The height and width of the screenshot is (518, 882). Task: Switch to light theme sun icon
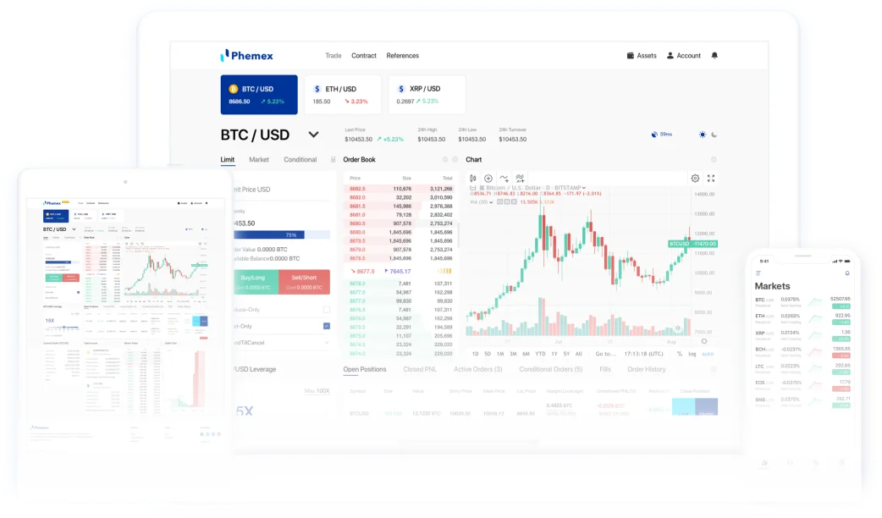pos(702,135)
